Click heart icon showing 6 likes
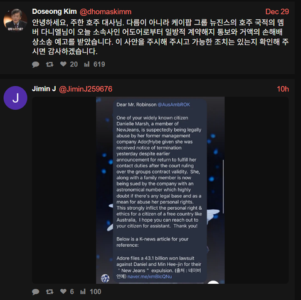The image size is (301, 300). point(63,291)
